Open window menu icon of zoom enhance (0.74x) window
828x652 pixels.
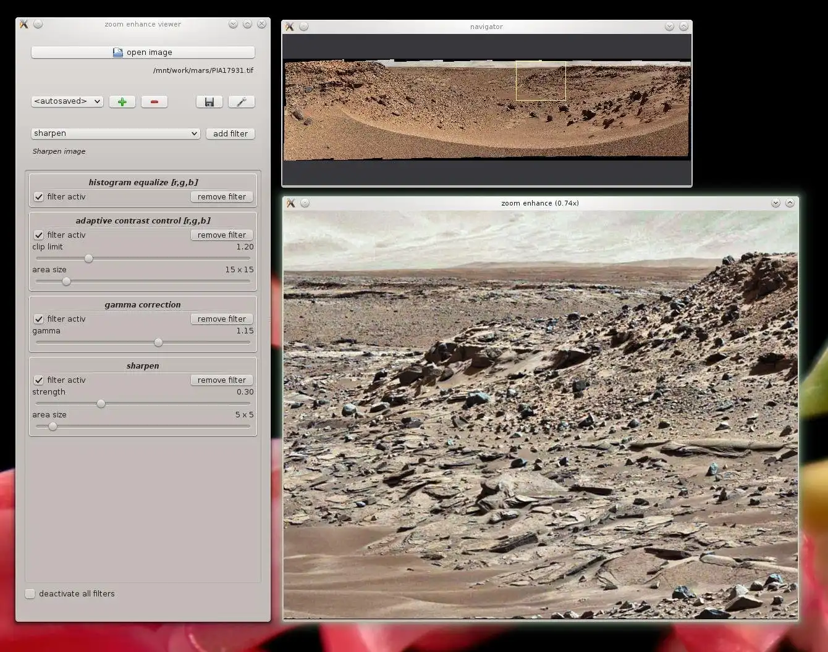pyautogui.click(x=291, y=203)
